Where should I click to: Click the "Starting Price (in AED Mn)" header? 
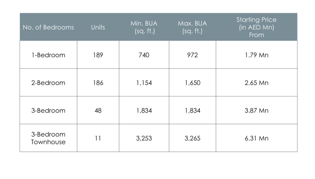(256, 27)
